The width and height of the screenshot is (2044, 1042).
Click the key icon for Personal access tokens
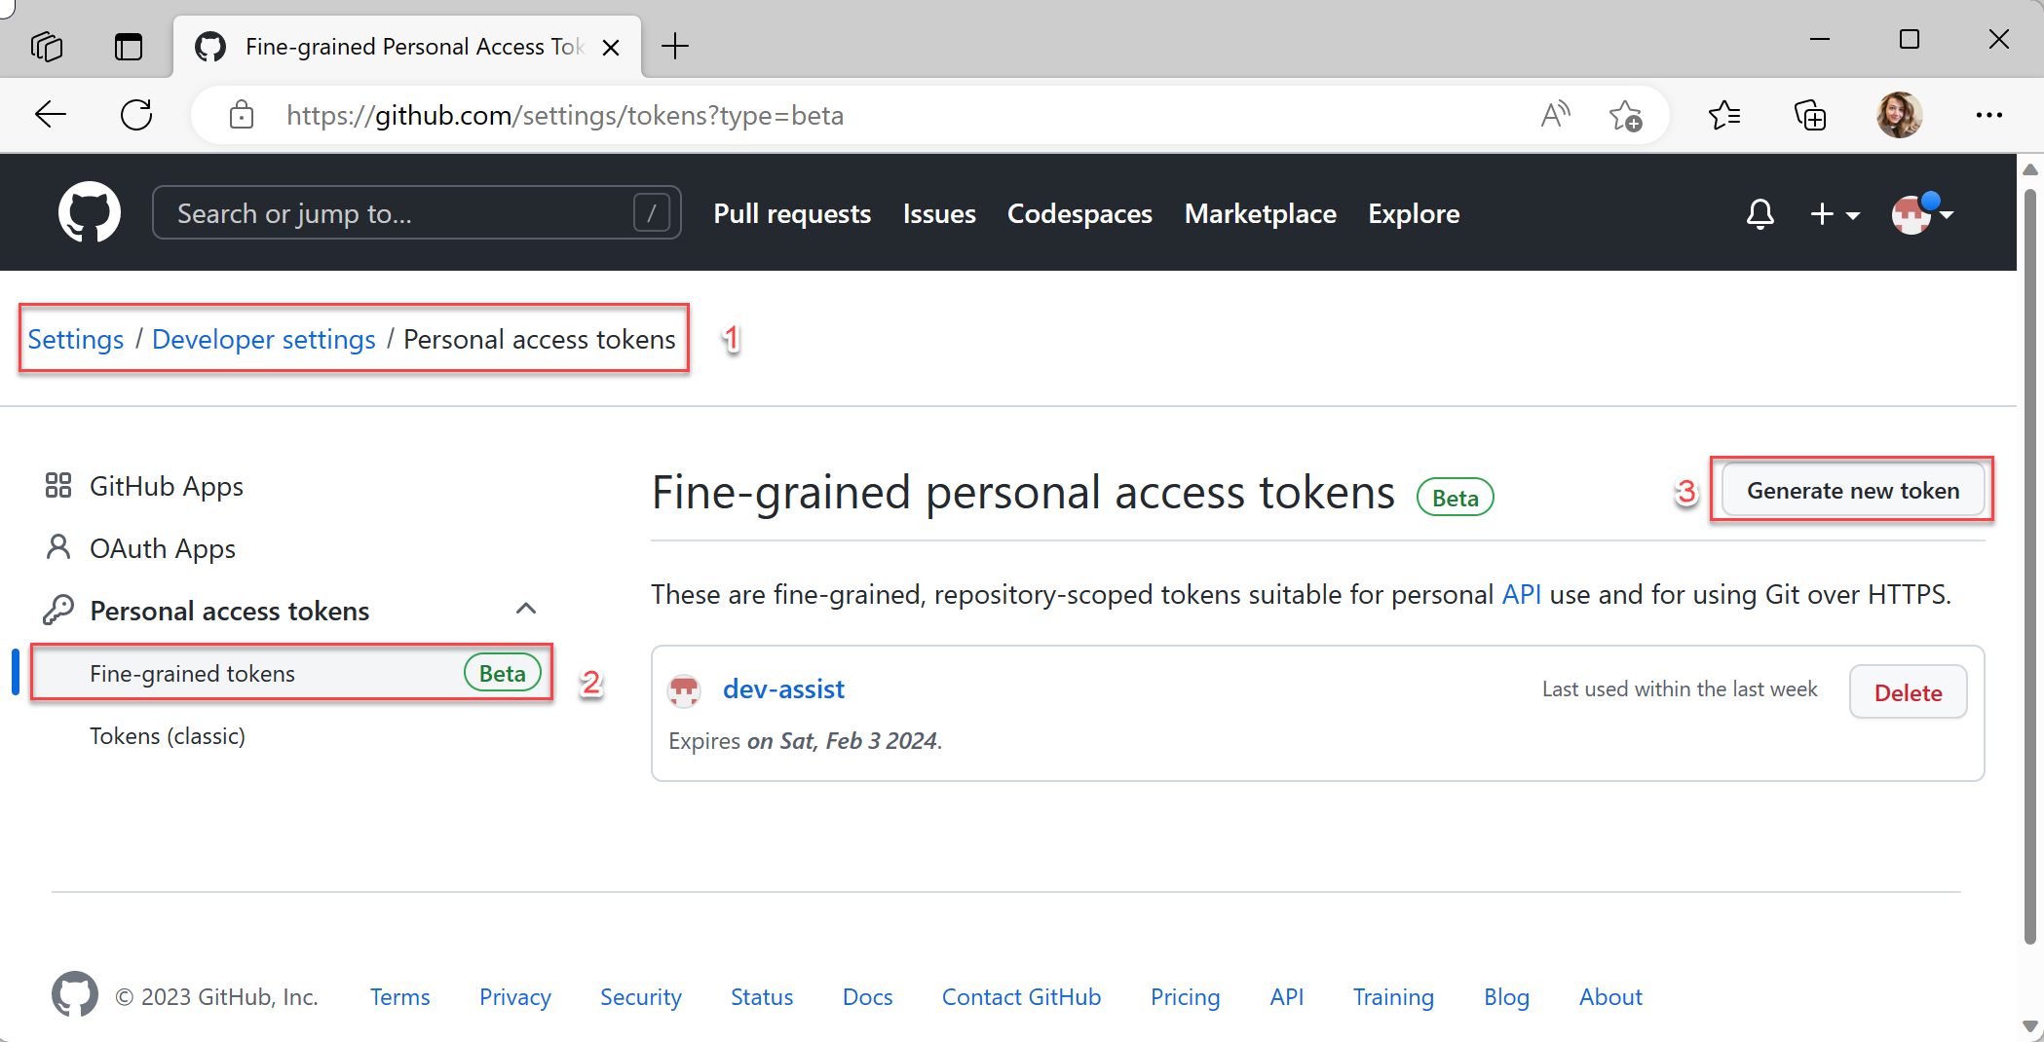[58, 610]
